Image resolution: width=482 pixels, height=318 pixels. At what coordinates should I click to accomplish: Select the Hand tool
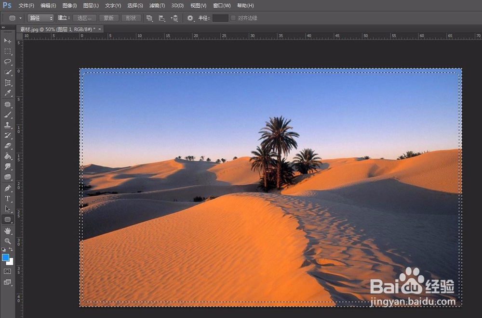(8, 230)
